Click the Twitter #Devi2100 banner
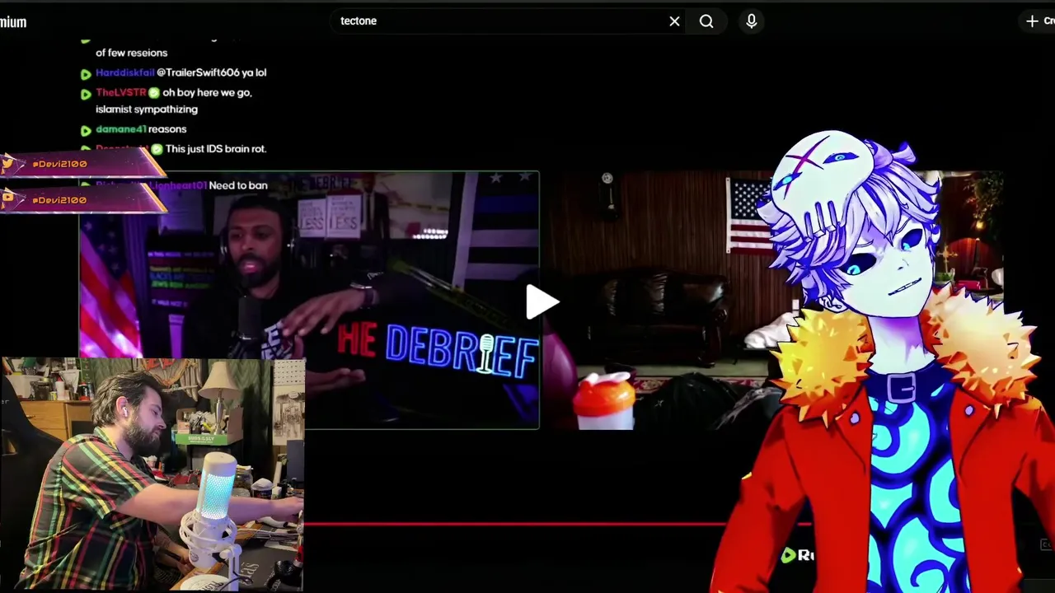The height and width of the screenshot is (593, 1055). click(x=82, y=164)
